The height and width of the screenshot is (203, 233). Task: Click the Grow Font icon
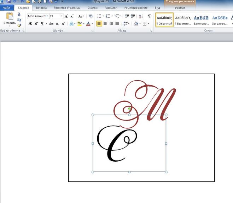click(66, 16)
